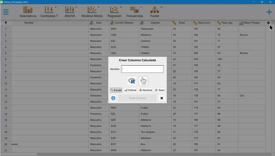Expand the Regresión dropdown arrow
This screenshot has width=275, height=156.
[x=121, y=7]
